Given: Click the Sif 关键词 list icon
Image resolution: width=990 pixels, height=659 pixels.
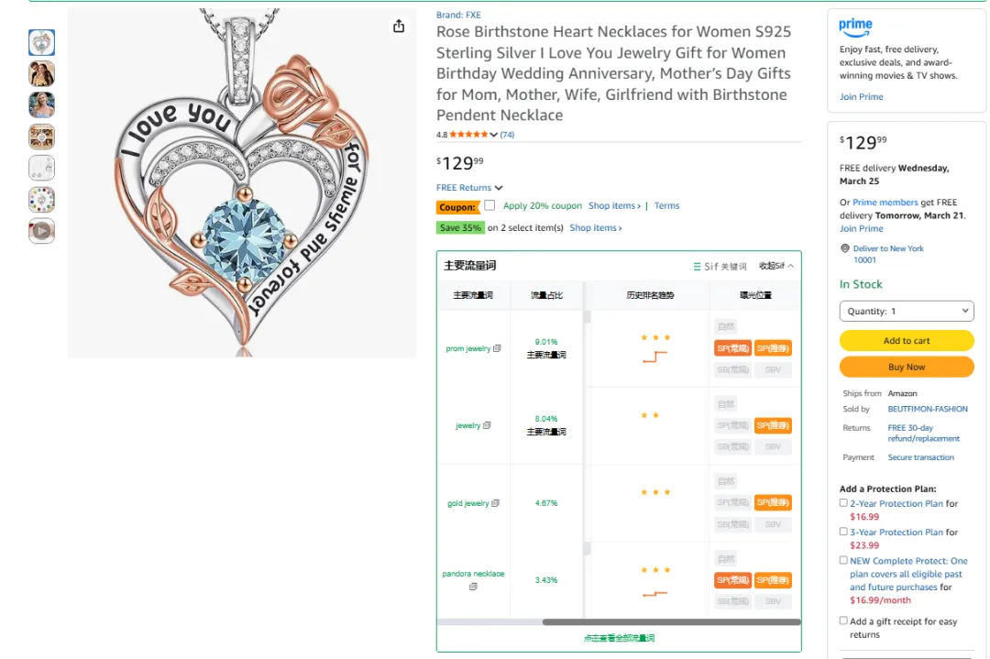Looking at the screenshot, I should click(698, 267).
